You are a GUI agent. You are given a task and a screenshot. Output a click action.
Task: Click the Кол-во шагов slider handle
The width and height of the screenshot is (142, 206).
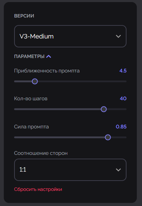click(104, 109)
